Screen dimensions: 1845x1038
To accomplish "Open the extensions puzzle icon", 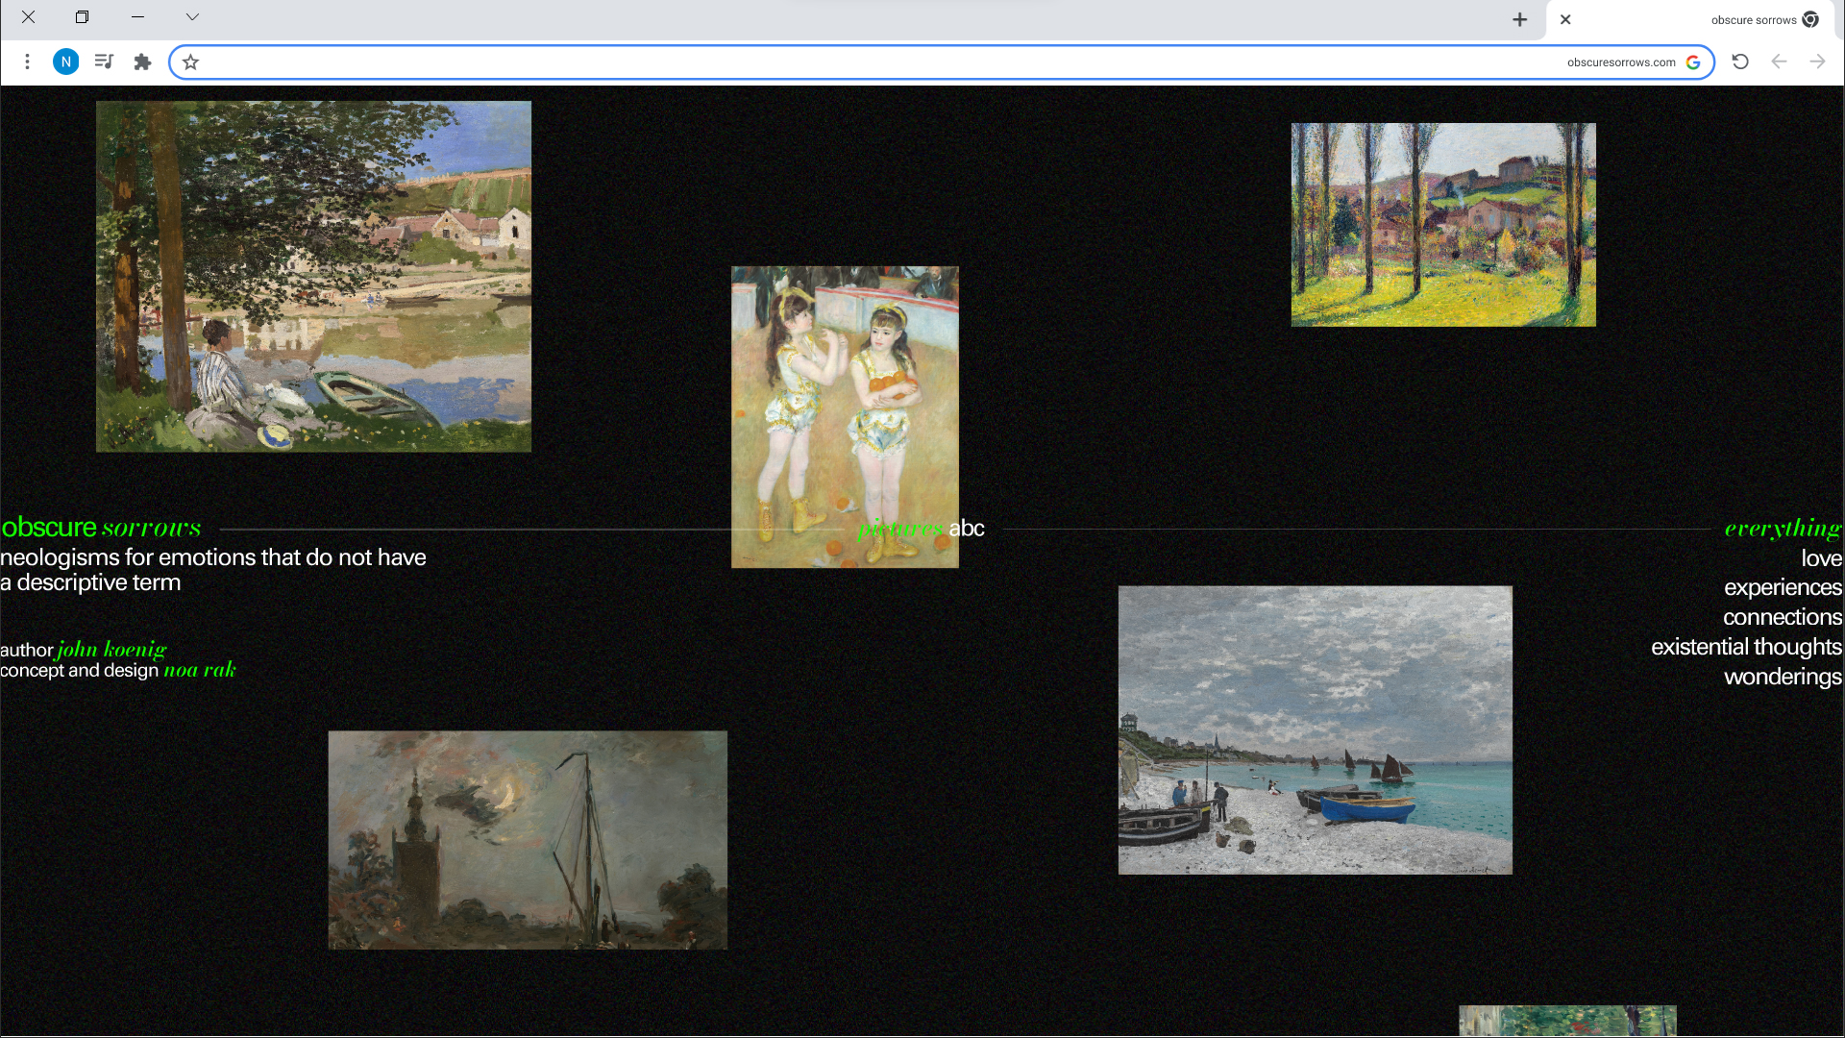I will 142,62.
